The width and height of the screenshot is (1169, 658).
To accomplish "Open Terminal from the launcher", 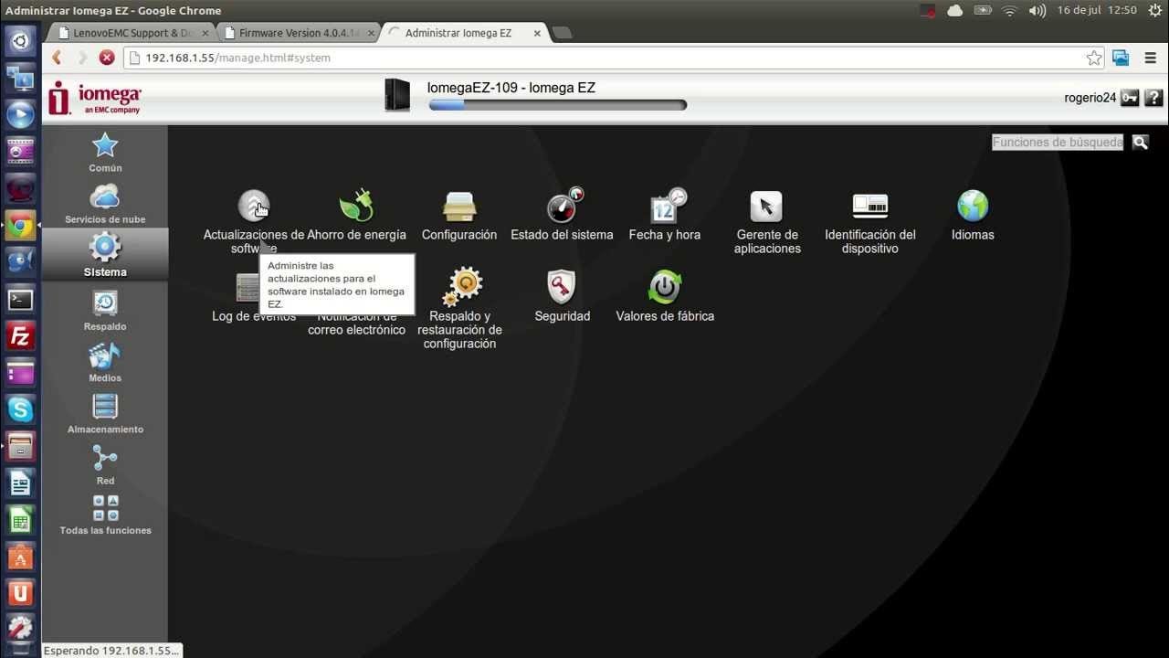I will tap(20, 299).
